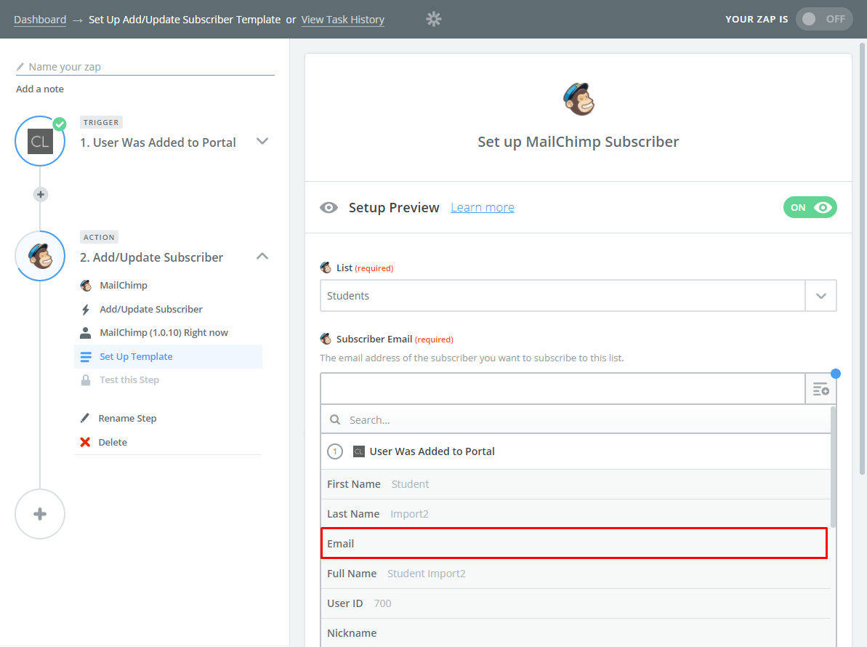Click the Subscriber Email input box
The width and height of the screenshot is (867, 647).
pos(562,389)
